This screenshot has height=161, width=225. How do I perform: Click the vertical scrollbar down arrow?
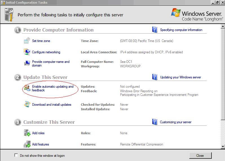click(223, 146)
